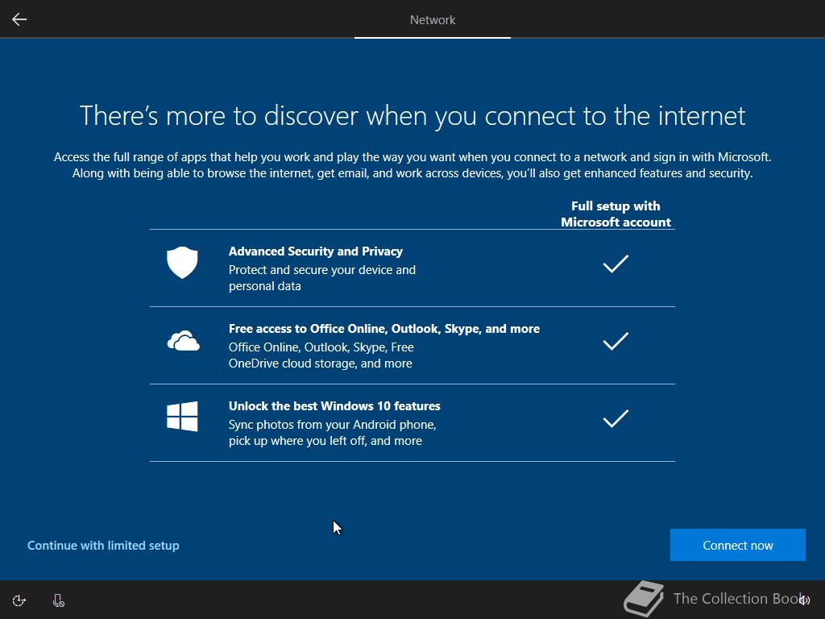
Task: Click Continue with limited setup link
Action: 103,546
